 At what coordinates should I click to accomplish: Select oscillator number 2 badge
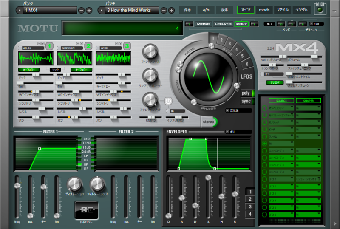(x=88, y=46)
